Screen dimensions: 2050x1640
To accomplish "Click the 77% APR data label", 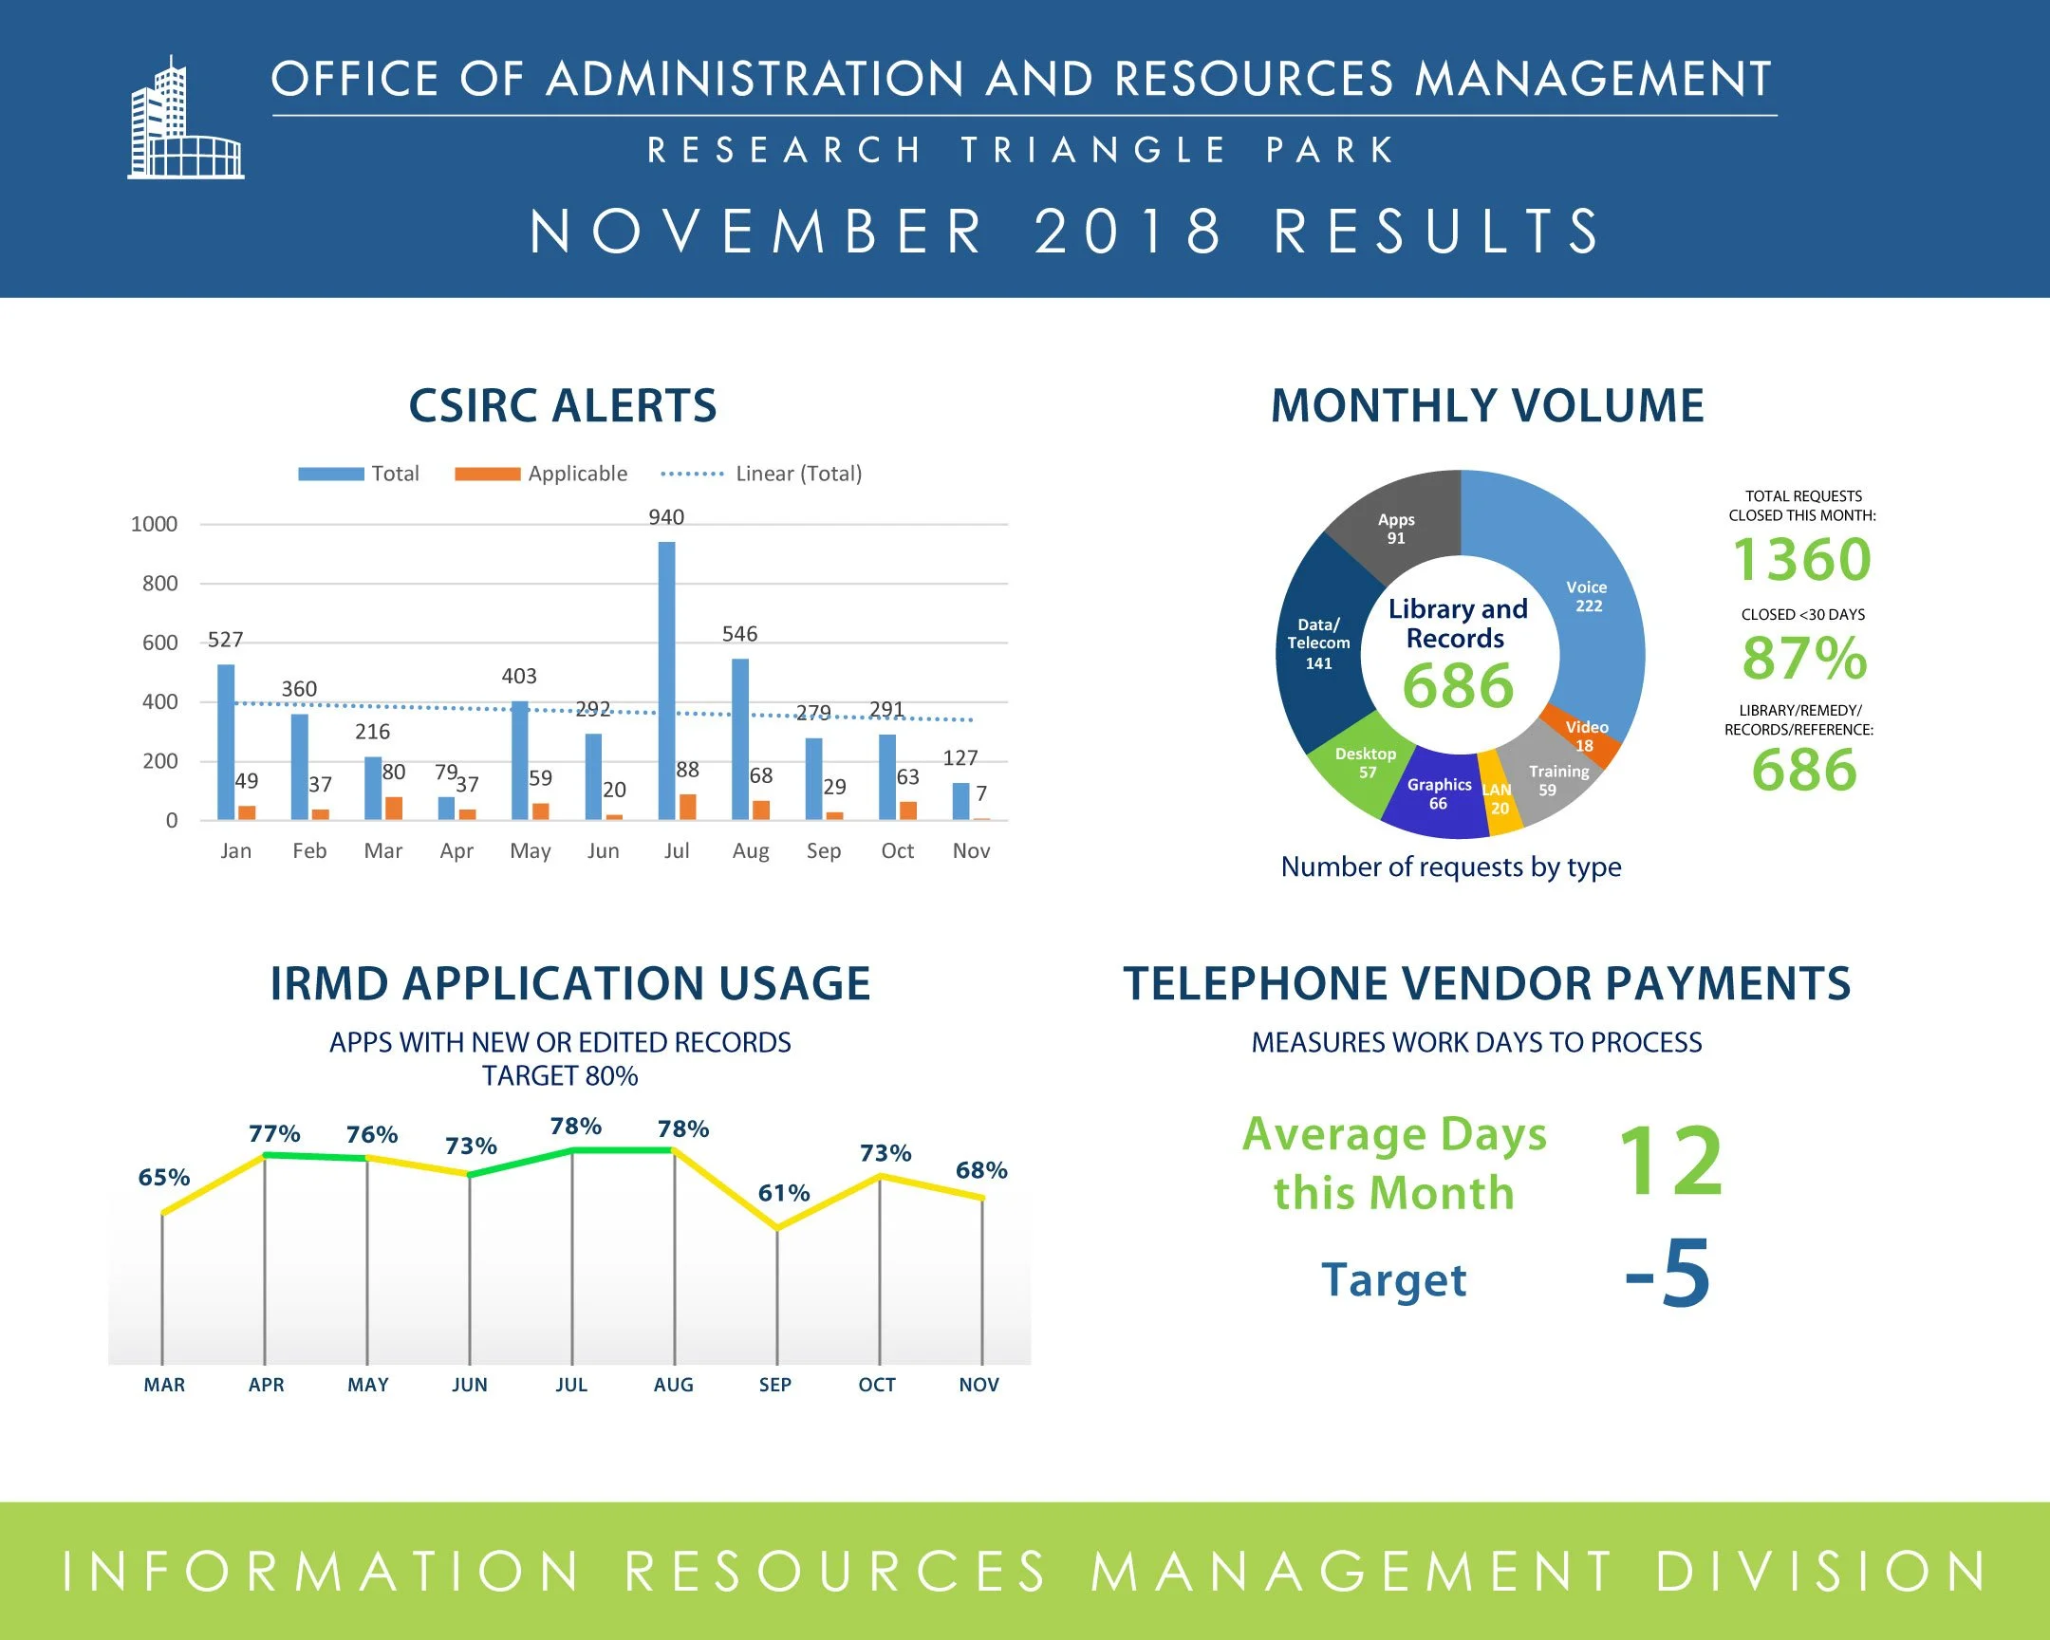I will (x=274, y=1134).
